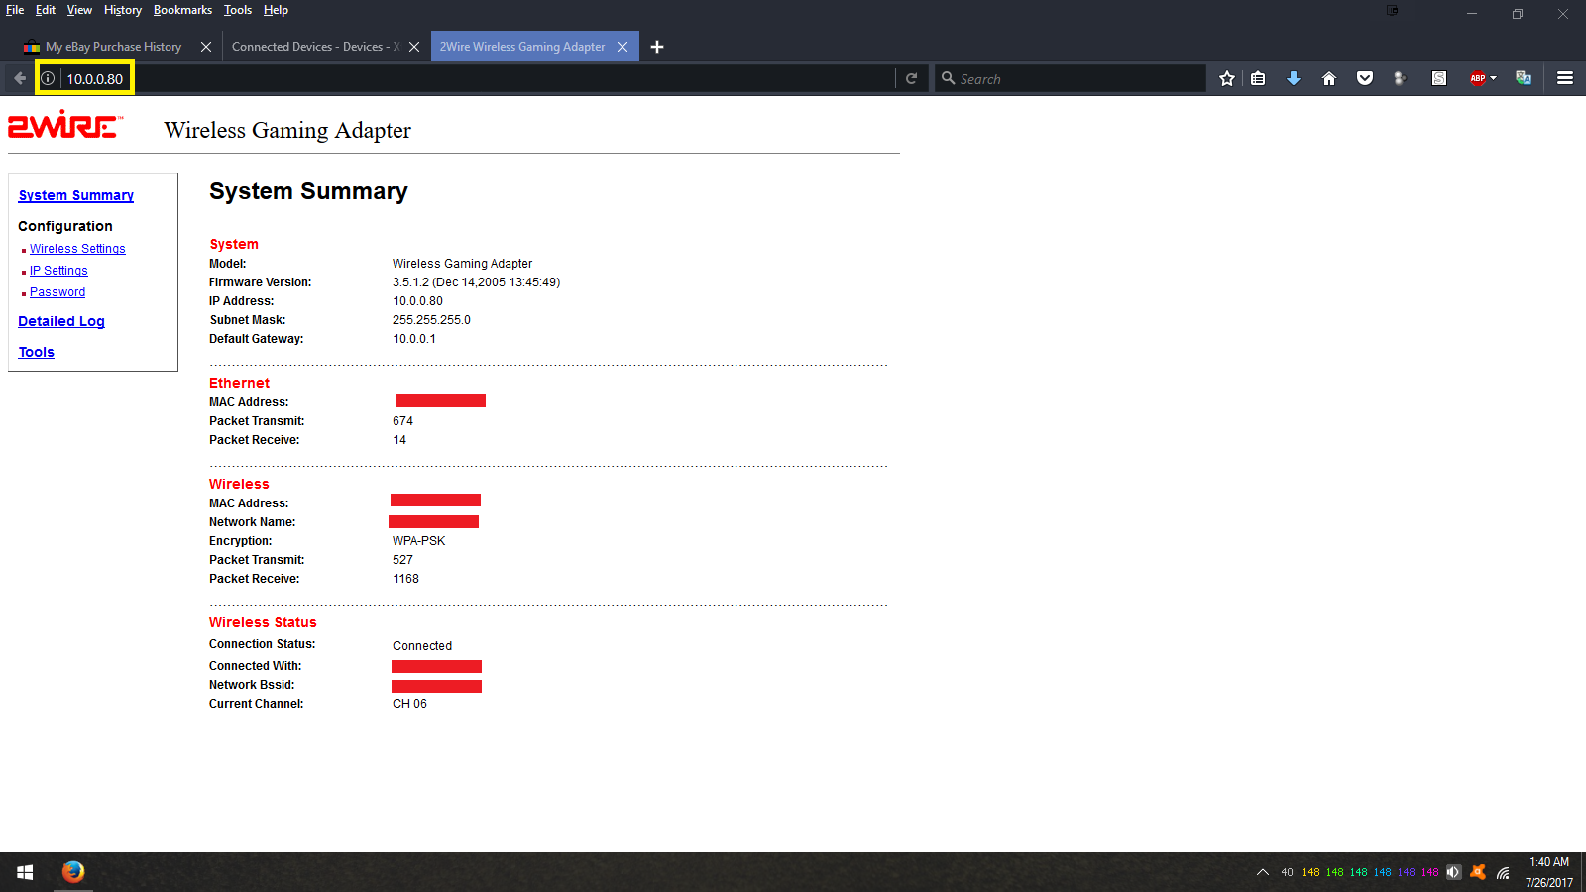The image size is (1586, 892).
Task: Click the 2Wire logo
Action: point(64,125)
